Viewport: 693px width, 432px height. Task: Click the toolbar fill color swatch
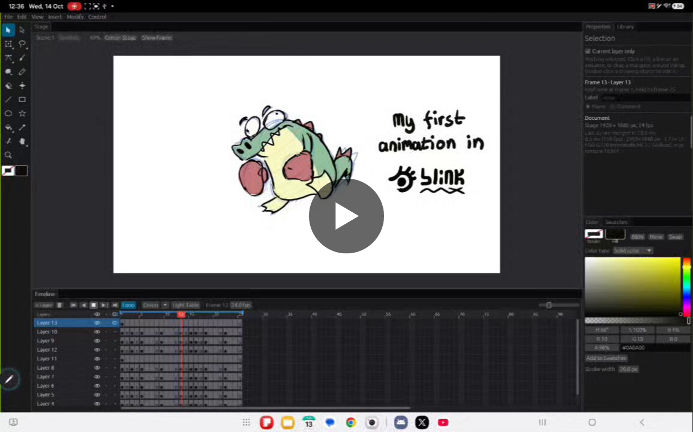tap(21, 171)
